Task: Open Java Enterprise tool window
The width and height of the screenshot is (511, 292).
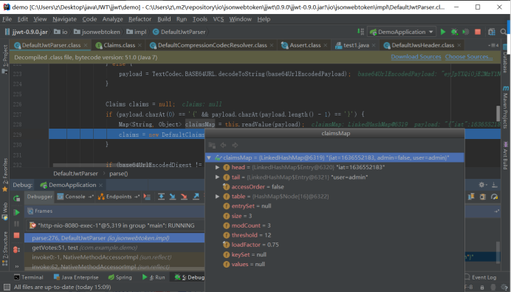Action: (x=76, y=277)
